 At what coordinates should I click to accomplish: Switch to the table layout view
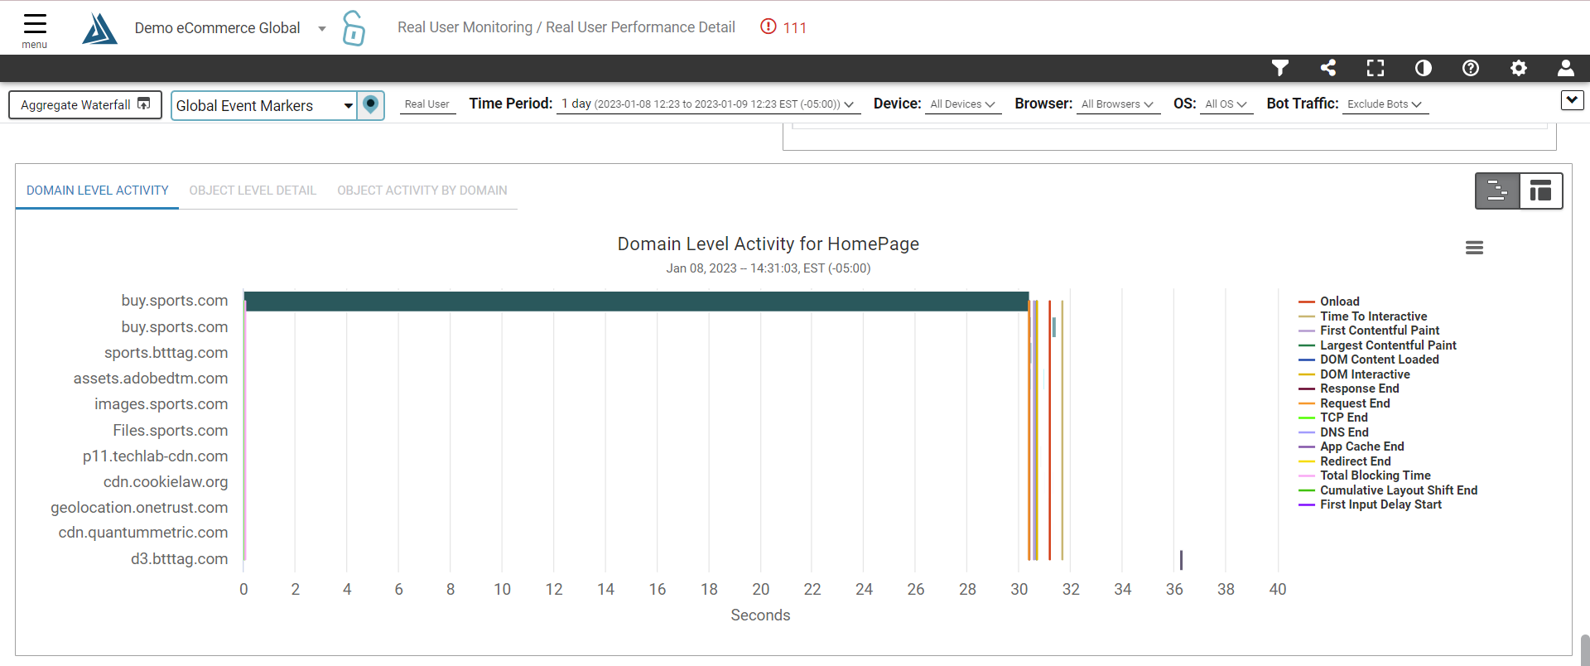pyautogui.click(x=1541, y=191)
